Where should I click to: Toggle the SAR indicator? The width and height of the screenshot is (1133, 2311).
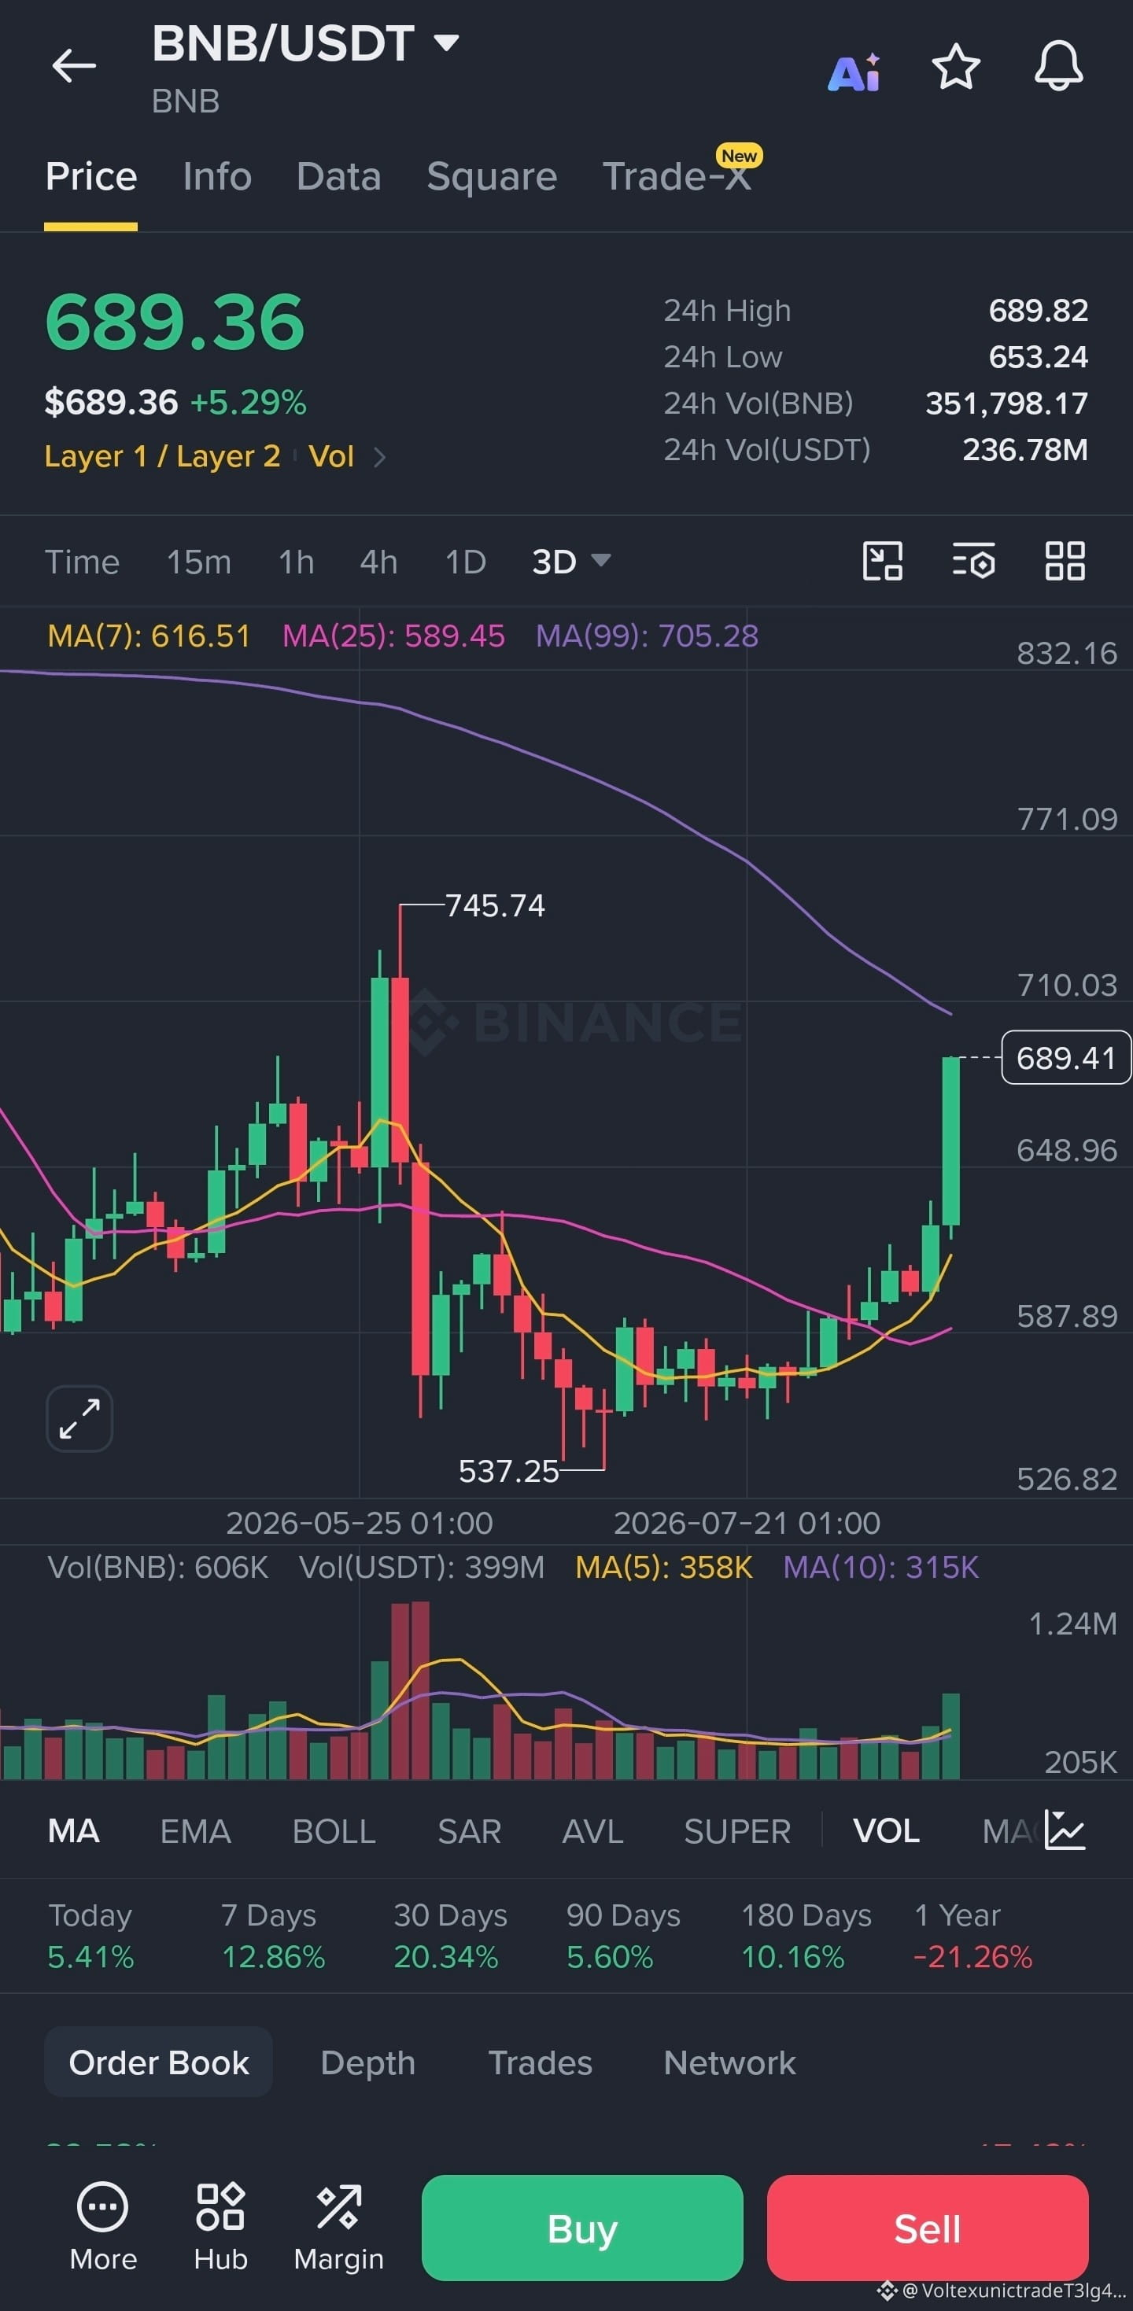(x=469, y=1831)
